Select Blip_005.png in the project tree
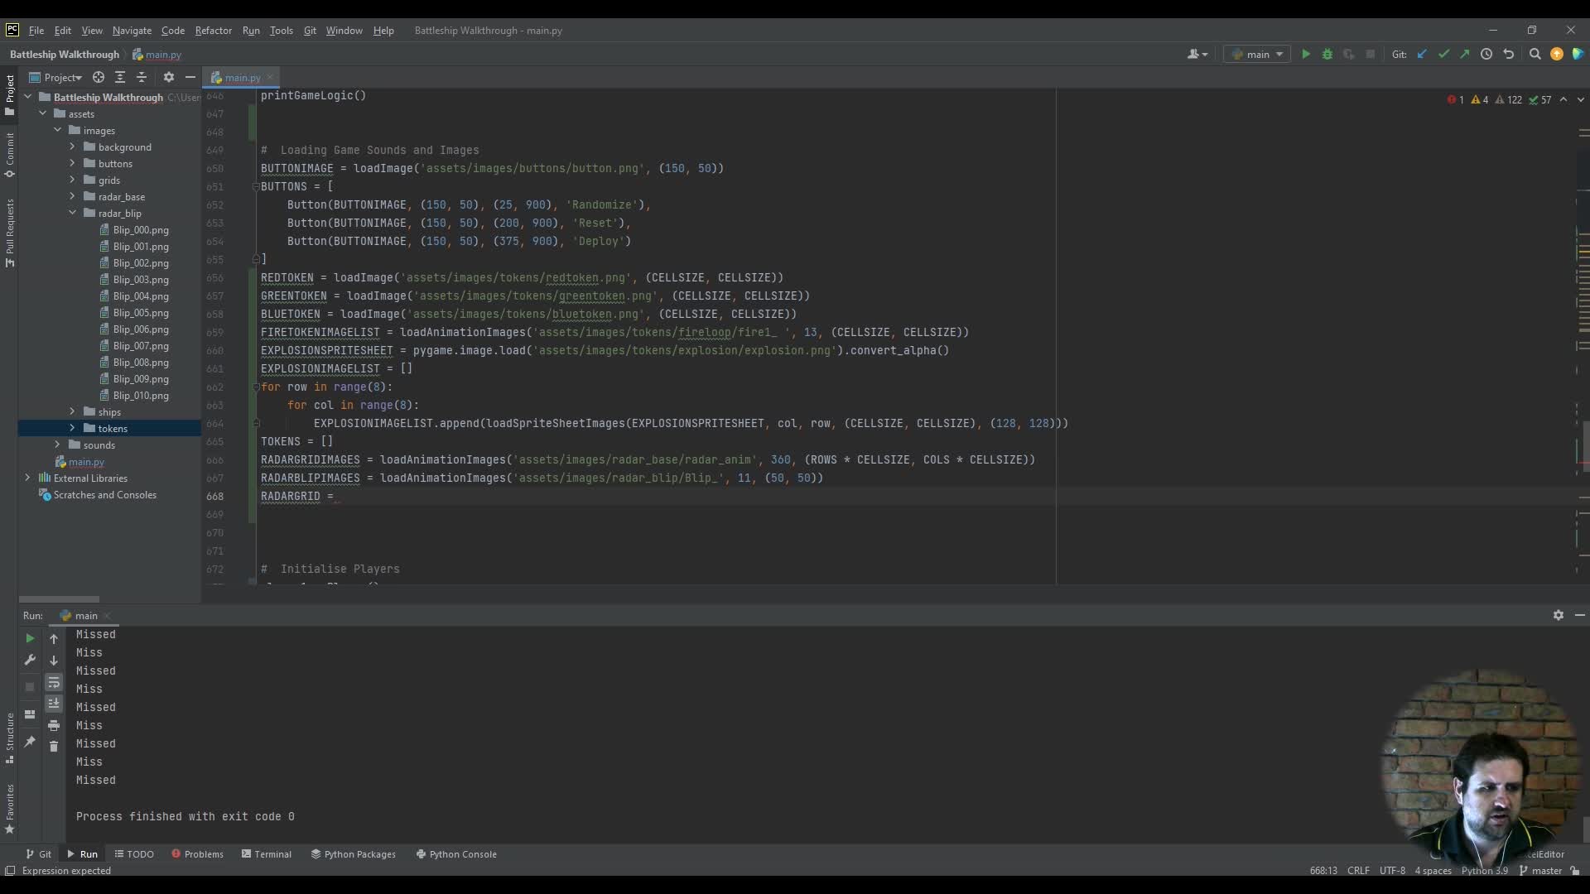The width and height of the screenshot is (1590, 894). tap(142, 313)
